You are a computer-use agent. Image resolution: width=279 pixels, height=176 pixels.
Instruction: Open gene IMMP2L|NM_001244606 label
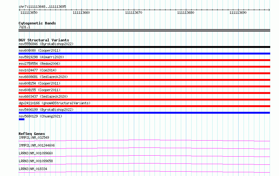pyautogui.click(x=37, y=145)
